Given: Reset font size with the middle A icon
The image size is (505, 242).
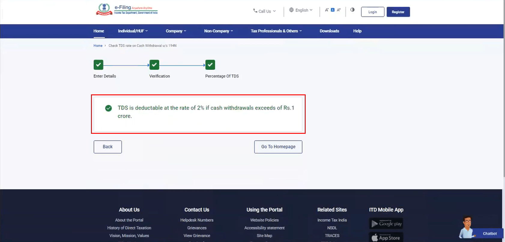Looking at the screenshot, I should pos(333,10).
